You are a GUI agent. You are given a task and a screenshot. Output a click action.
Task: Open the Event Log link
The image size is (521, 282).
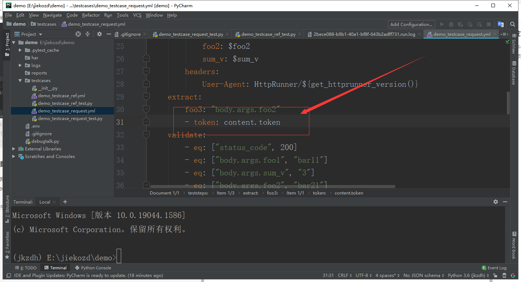point(497,268)
